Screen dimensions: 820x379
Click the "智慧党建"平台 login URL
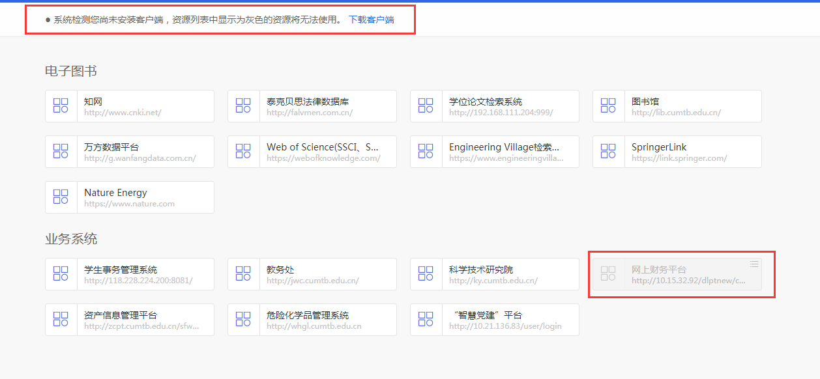point(505,326)
